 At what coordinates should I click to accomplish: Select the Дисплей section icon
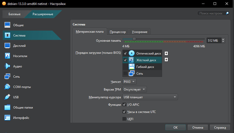coord(7,46)
